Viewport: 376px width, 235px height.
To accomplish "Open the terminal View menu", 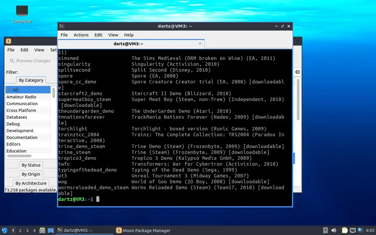I will click(113, 35).
